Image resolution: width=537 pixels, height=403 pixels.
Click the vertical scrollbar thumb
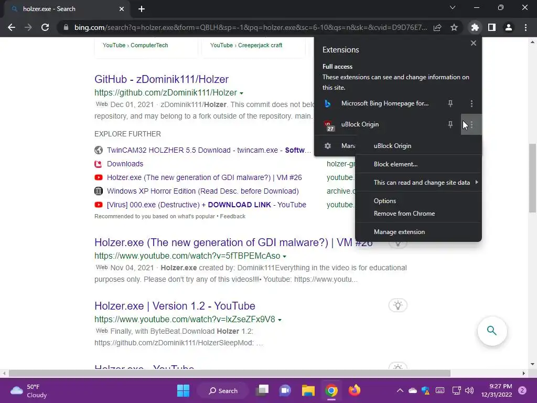pos(532,178)
